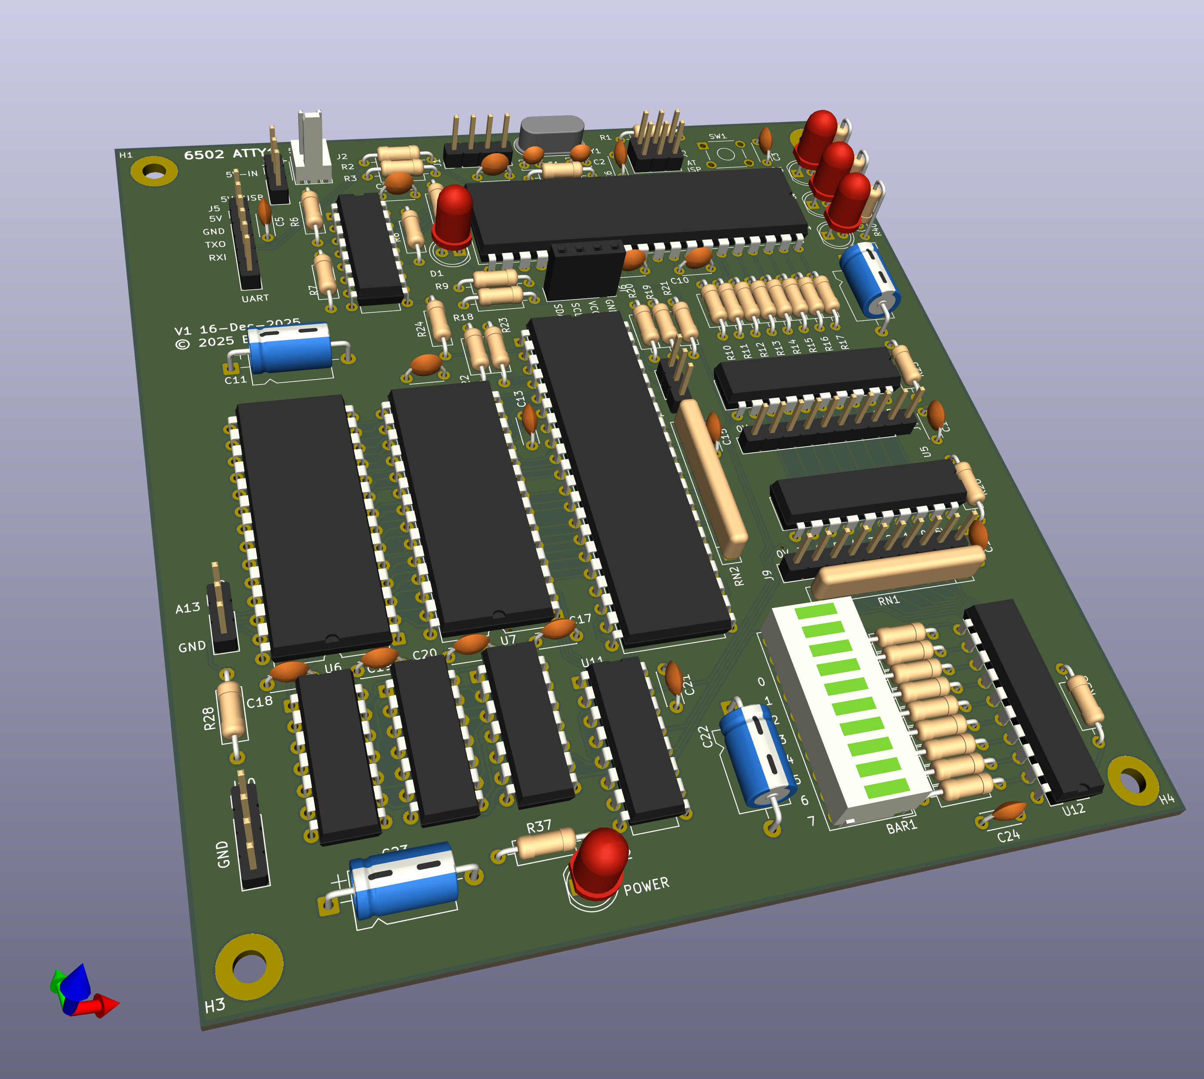Click the "R18" reference label
This screenshot has width=1204, height=1079.
point(463,317)
